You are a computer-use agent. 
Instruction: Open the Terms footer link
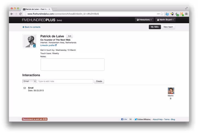tap(167, 119)
